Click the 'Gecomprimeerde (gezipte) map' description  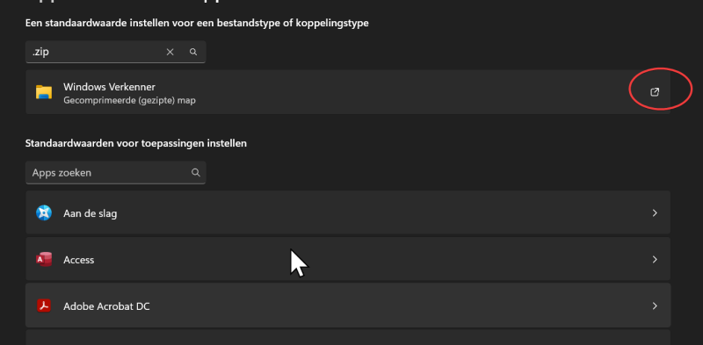129,100
